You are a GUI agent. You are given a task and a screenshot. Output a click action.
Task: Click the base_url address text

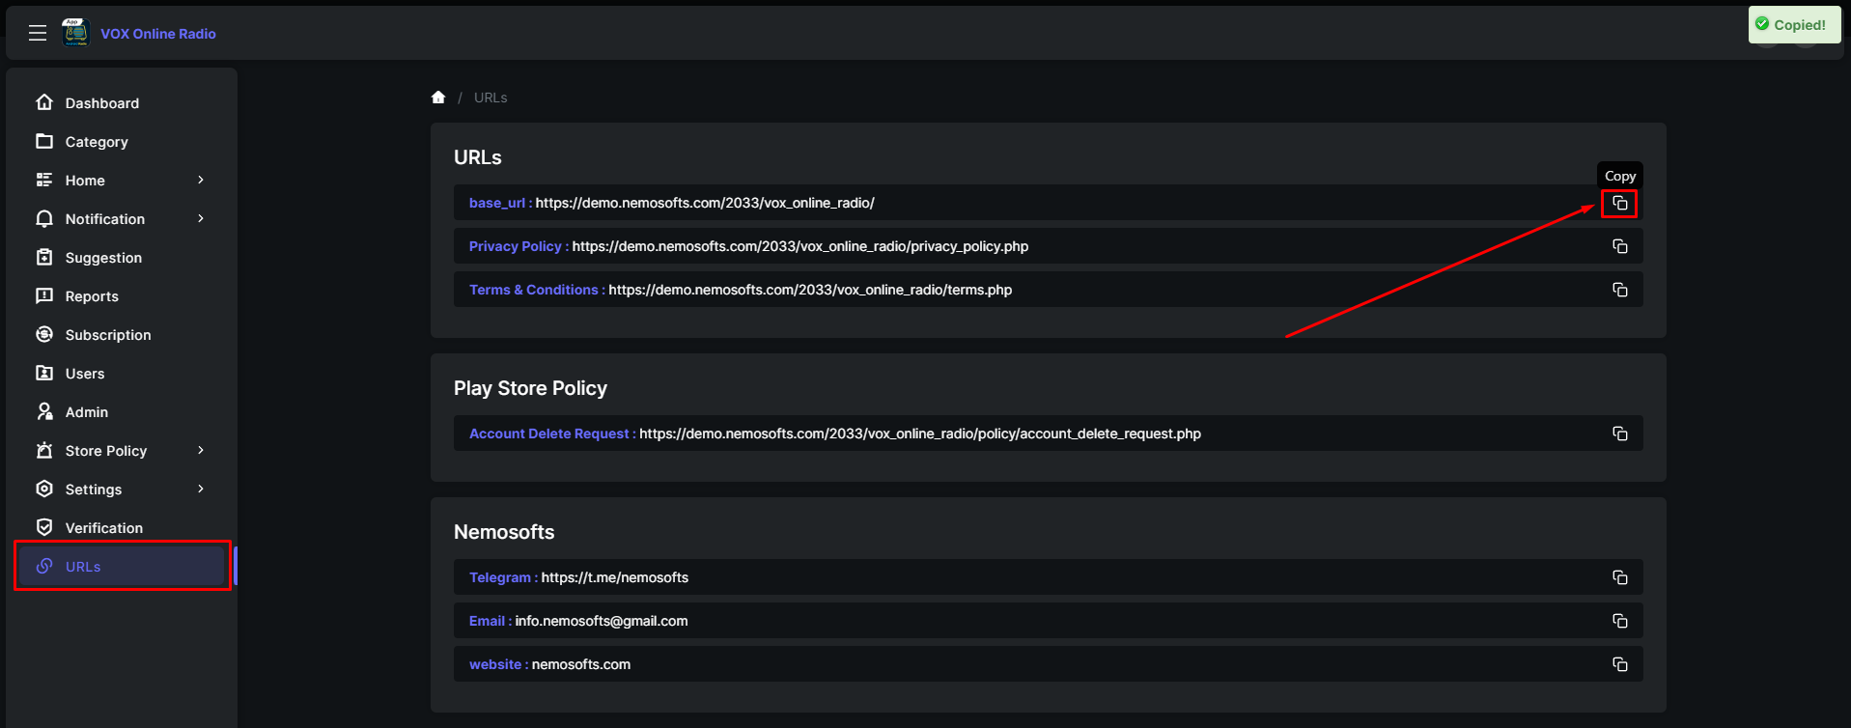[x=705, y=203]
